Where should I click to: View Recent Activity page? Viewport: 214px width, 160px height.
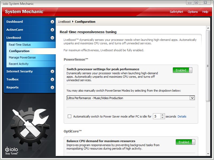31,64
